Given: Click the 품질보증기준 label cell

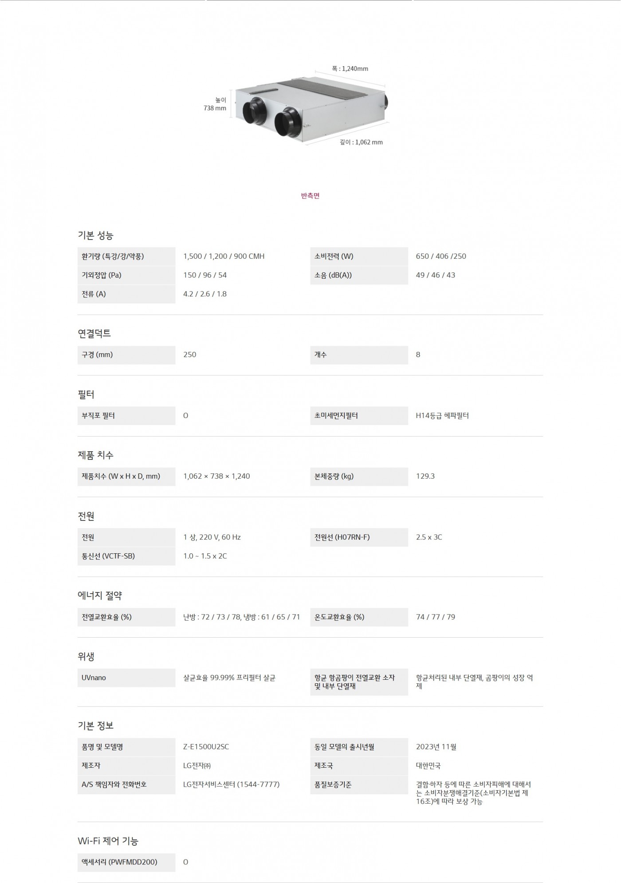Looking at the screenshot, I should tap(358, 785).
